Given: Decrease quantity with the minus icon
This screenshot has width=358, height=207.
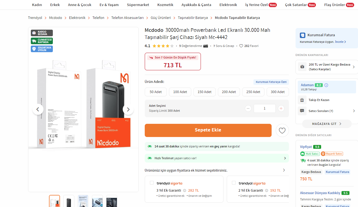Looking at the screenshot, I should tap(248, 108).
